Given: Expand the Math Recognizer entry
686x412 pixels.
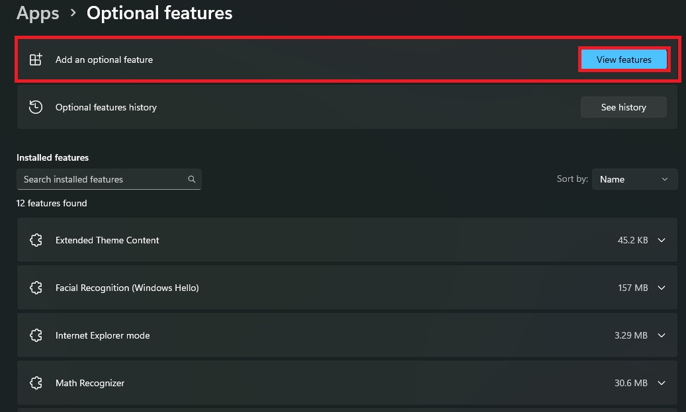Looking at the screenshot, I should tap(662, 384).
